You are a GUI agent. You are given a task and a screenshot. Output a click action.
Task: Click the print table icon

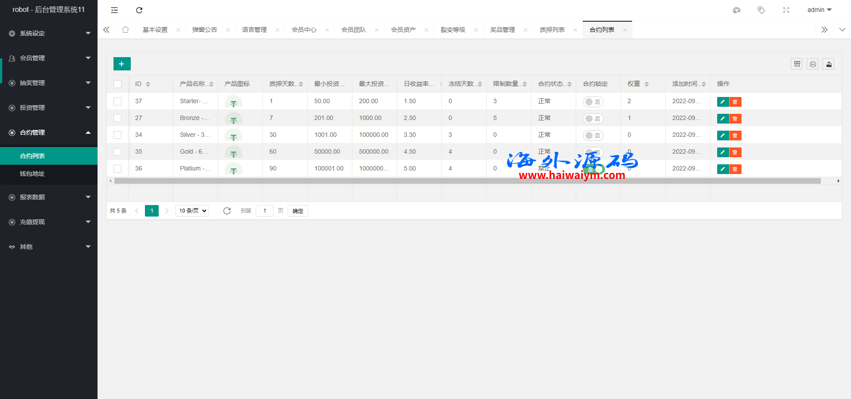point(812,64)
